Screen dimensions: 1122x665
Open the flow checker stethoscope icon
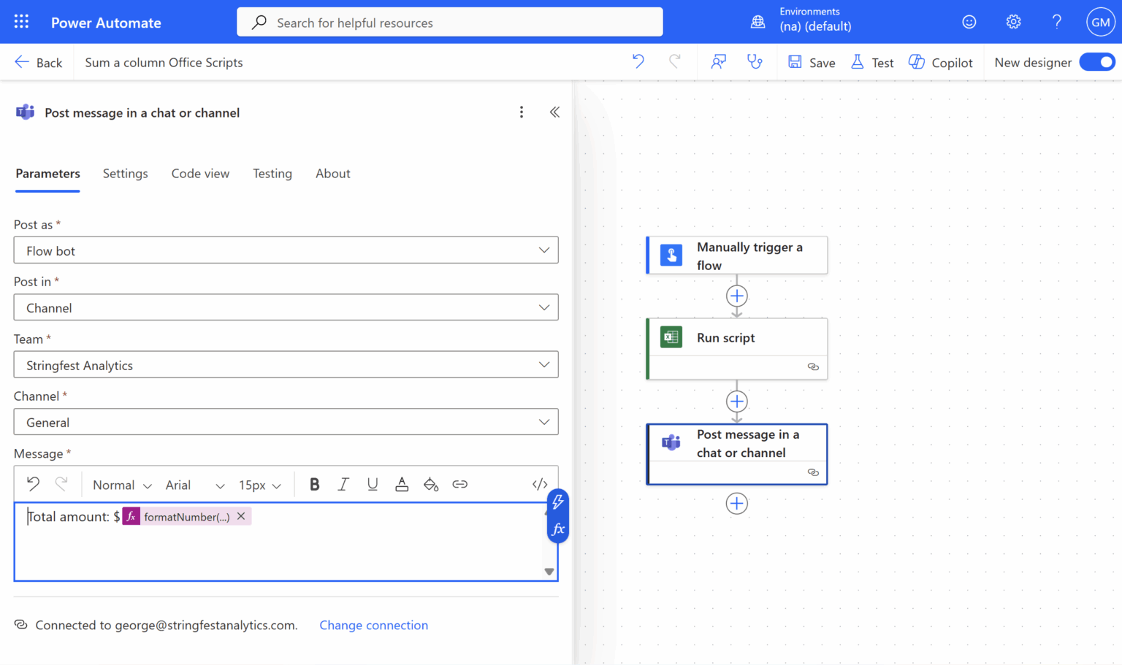click(755, 62)
